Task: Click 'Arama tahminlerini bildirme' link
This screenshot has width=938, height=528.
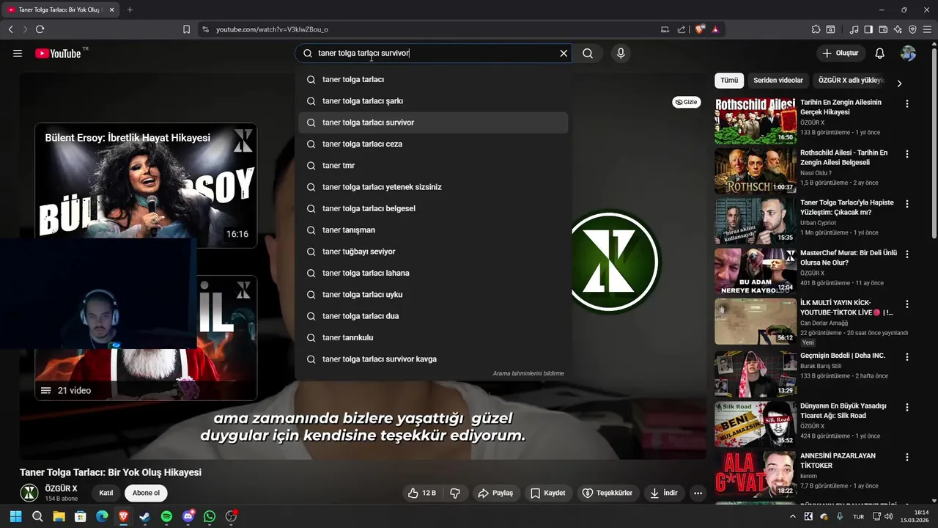Action: coord(528,373)
